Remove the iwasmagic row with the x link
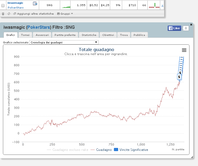Screen dimensions: 198x166 click(162, 5)
